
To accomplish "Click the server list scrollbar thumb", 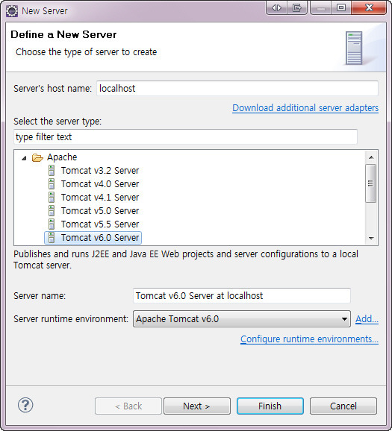I will click(x=371, y=183).
